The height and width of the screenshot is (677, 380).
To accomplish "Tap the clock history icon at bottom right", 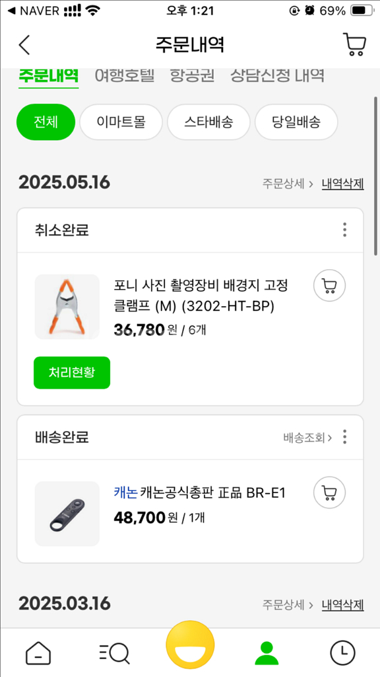I will click(342, 652).
